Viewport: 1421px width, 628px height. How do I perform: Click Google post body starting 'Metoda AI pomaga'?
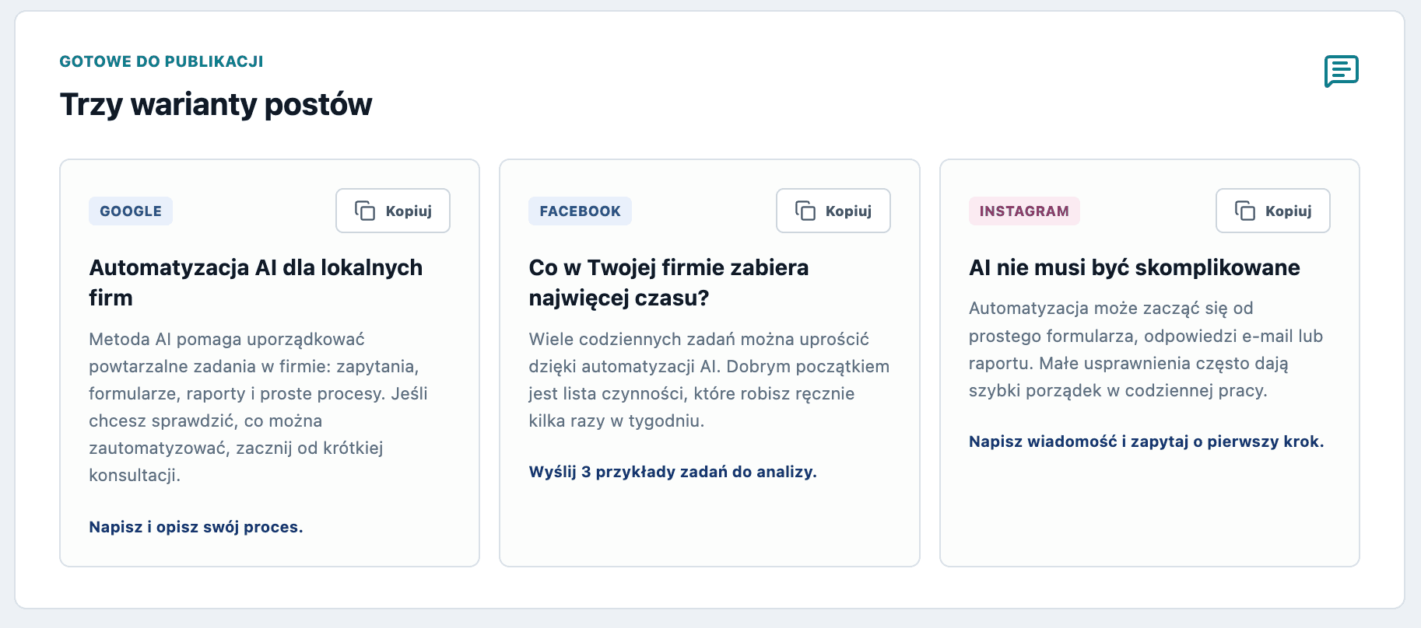coord(259,407)
